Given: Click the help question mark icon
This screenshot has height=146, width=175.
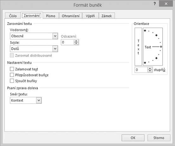Looking at the screenshot, I should click(x=154, y=4).
